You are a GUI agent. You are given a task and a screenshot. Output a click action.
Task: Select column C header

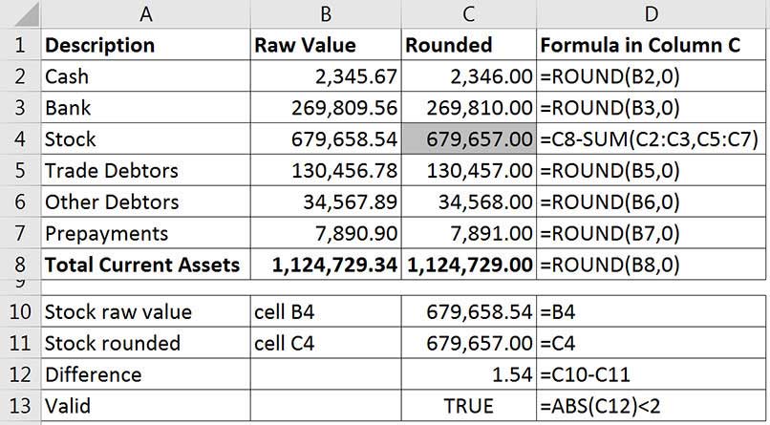[x=469, y=13]
